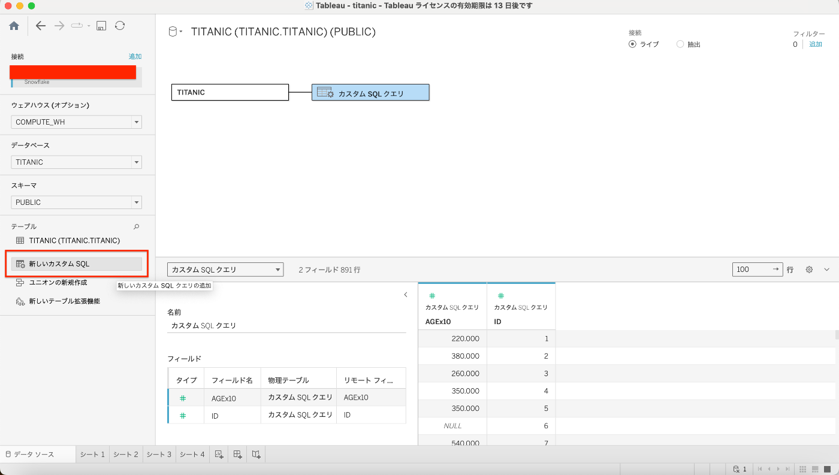This screenshot has width=839, height=475.
Task: Open the ウェアハウス COMPUTE_WH dropdown
Action: point(76,122)
